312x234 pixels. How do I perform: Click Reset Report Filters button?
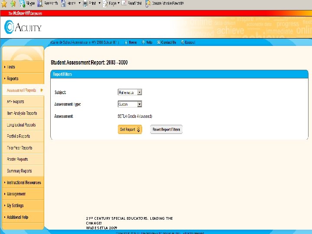pyautogui.click(x=166, y=129)
